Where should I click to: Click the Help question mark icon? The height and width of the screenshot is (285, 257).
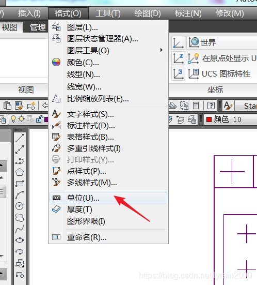211,106
